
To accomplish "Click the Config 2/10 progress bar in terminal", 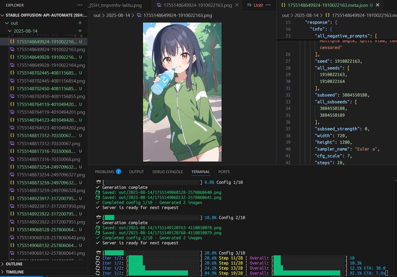I will 152,218.
